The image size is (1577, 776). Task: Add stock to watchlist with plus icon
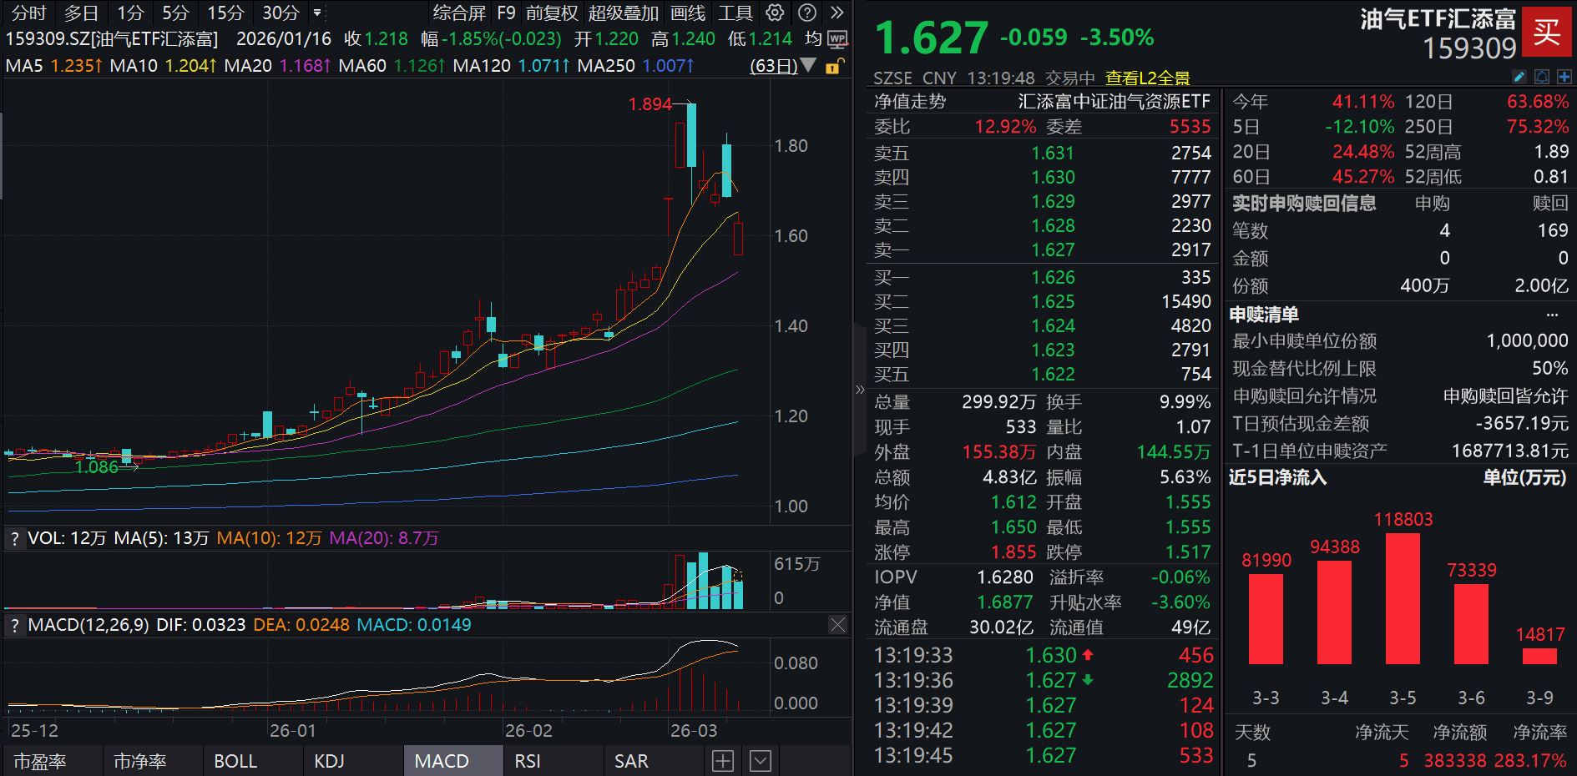1564,77
